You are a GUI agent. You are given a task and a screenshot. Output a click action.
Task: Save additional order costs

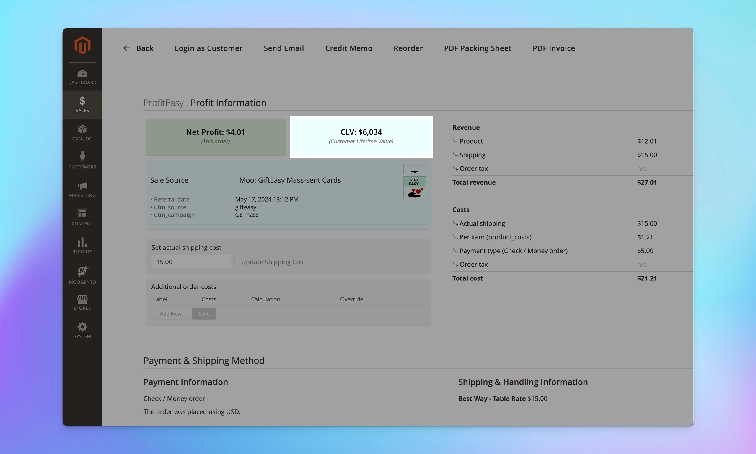tap(204, 314)
